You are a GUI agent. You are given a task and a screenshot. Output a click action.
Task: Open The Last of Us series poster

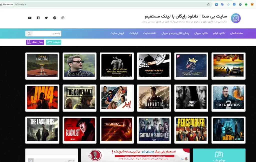pyautogui.click(x=42, y=130)
